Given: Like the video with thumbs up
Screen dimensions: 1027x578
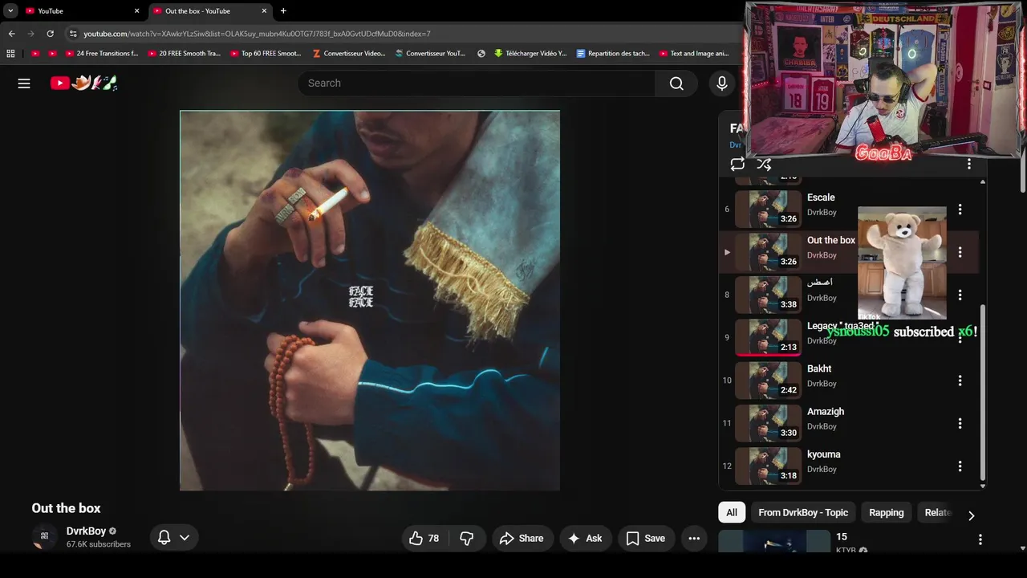Looking at the screenshot, I should 424,539.
